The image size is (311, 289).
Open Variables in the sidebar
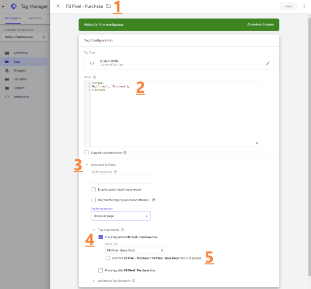tap(20, 79)
